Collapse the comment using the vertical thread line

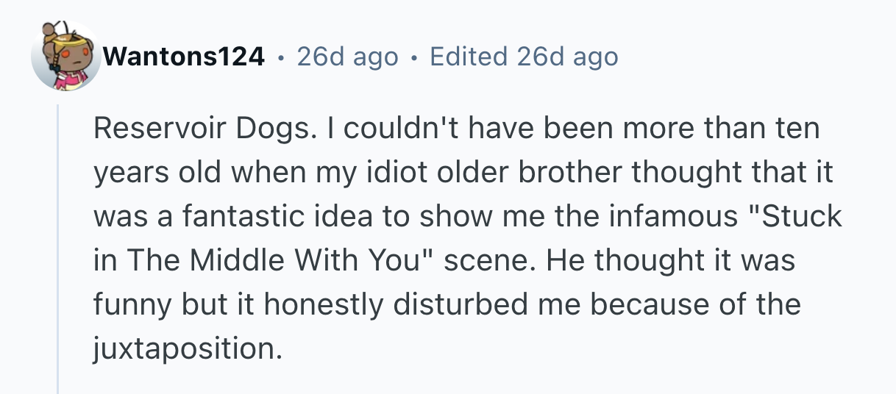pos(58,250)
